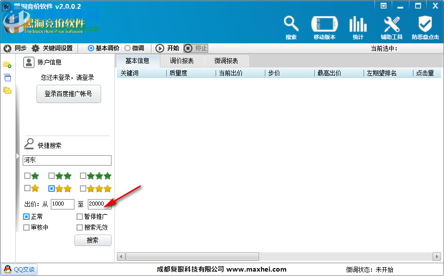Open the title bar dropdown menu icon
This screenshot has width=444, height=276.
coord(383,6)
